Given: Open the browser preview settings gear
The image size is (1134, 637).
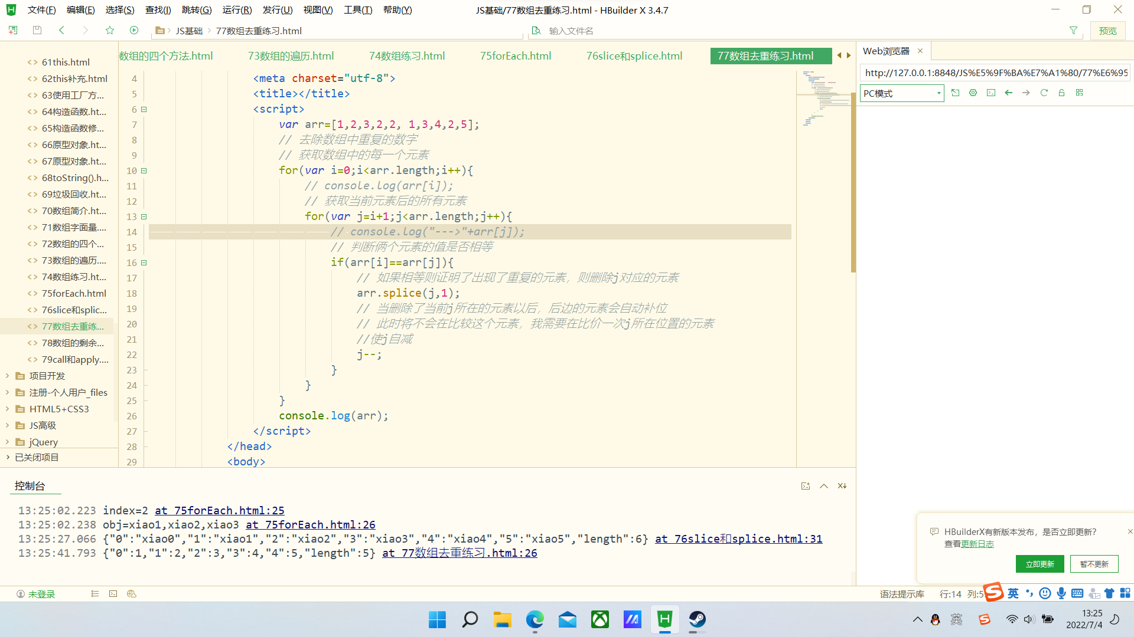Looking at the screenshot, I should click(x=973, y=93).
